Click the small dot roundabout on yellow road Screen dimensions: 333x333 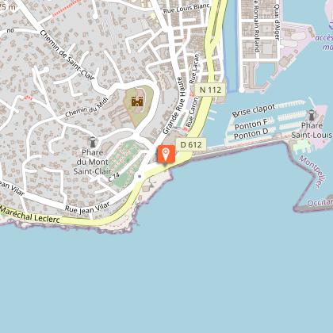(x=140, y=176)
